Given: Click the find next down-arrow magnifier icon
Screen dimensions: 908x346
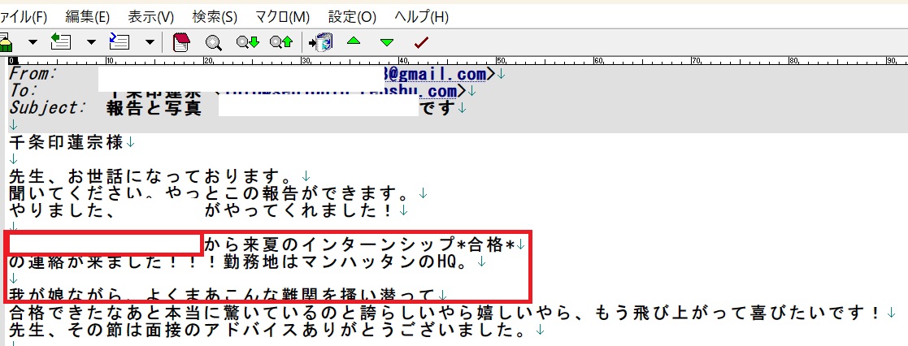Looking at the screenshot, I should click(247, 42).
